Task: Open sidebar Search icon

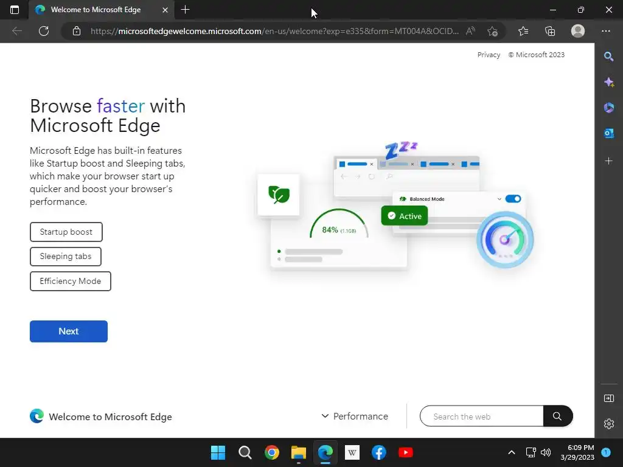Action: tap(608, 57)
